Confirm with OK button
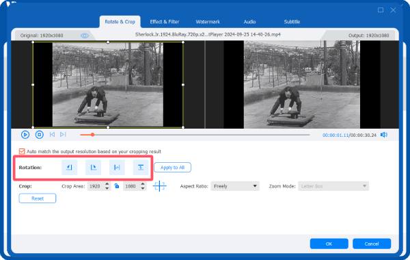Viewport: 410px width, 260px height. pos(329,244)
